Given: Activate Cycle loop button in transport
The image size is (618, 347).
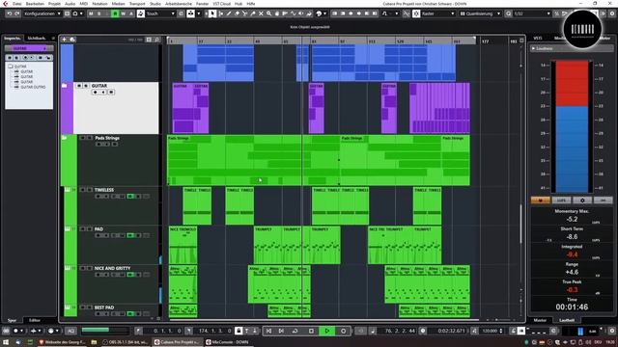Looking at the screenshot, I should coord(295,331).
